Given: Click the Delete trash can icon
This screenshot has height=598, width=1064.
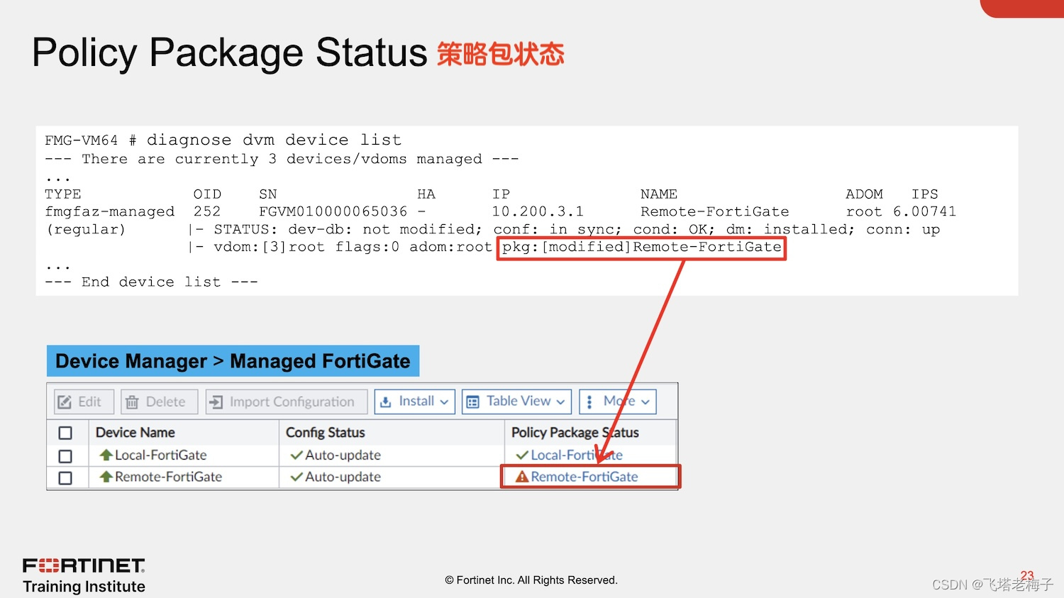Looking at the screenshot, I should coord(132,402).
